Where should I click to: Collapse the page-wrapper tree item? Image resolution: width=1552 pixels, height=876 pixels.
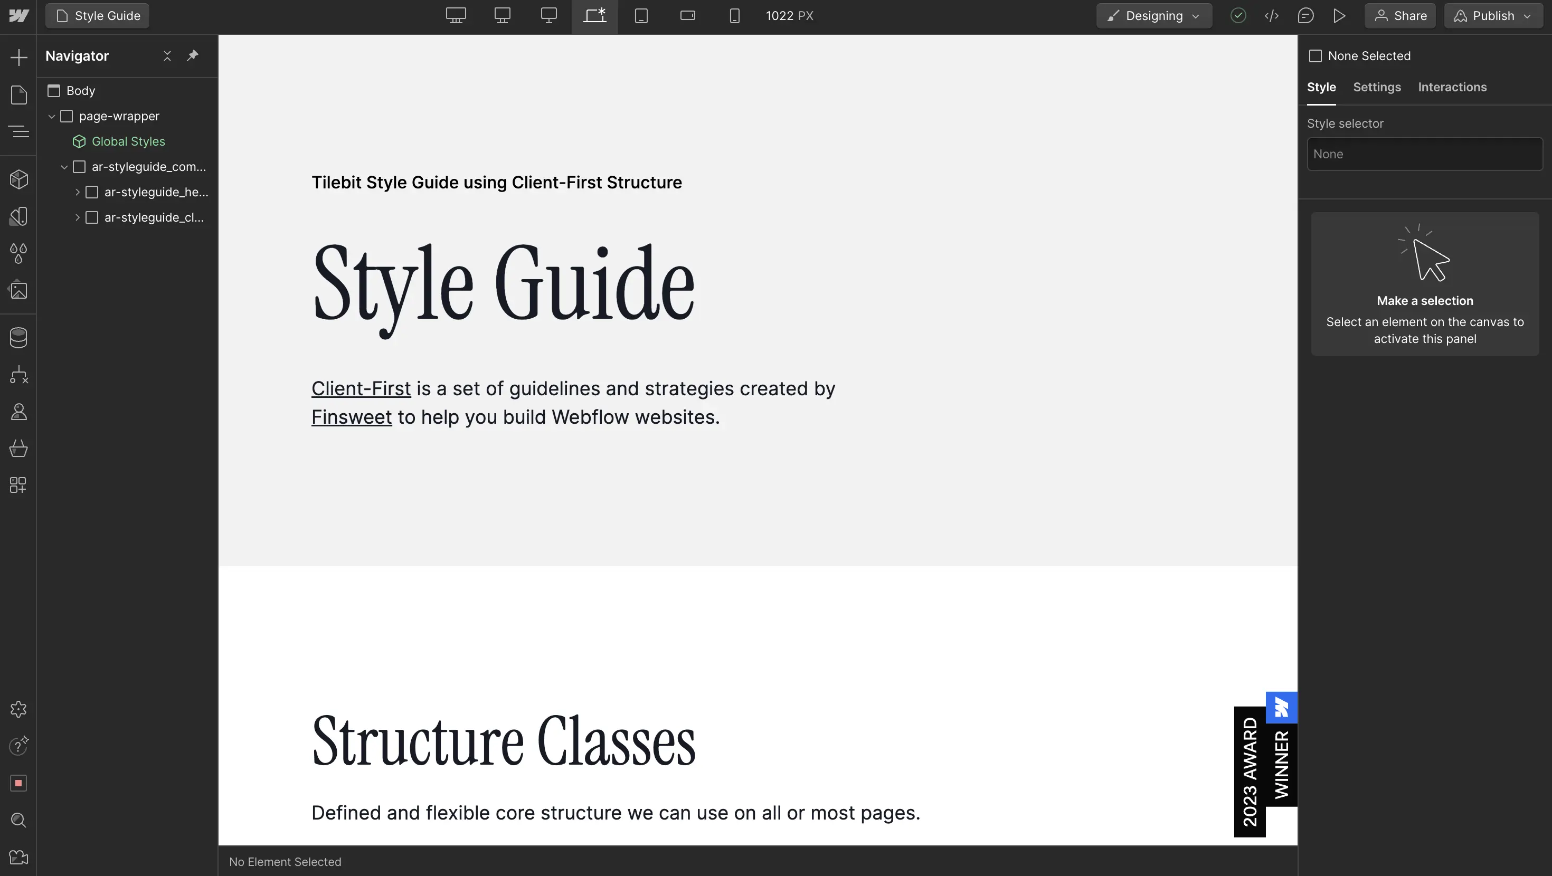tap(52, 116)
